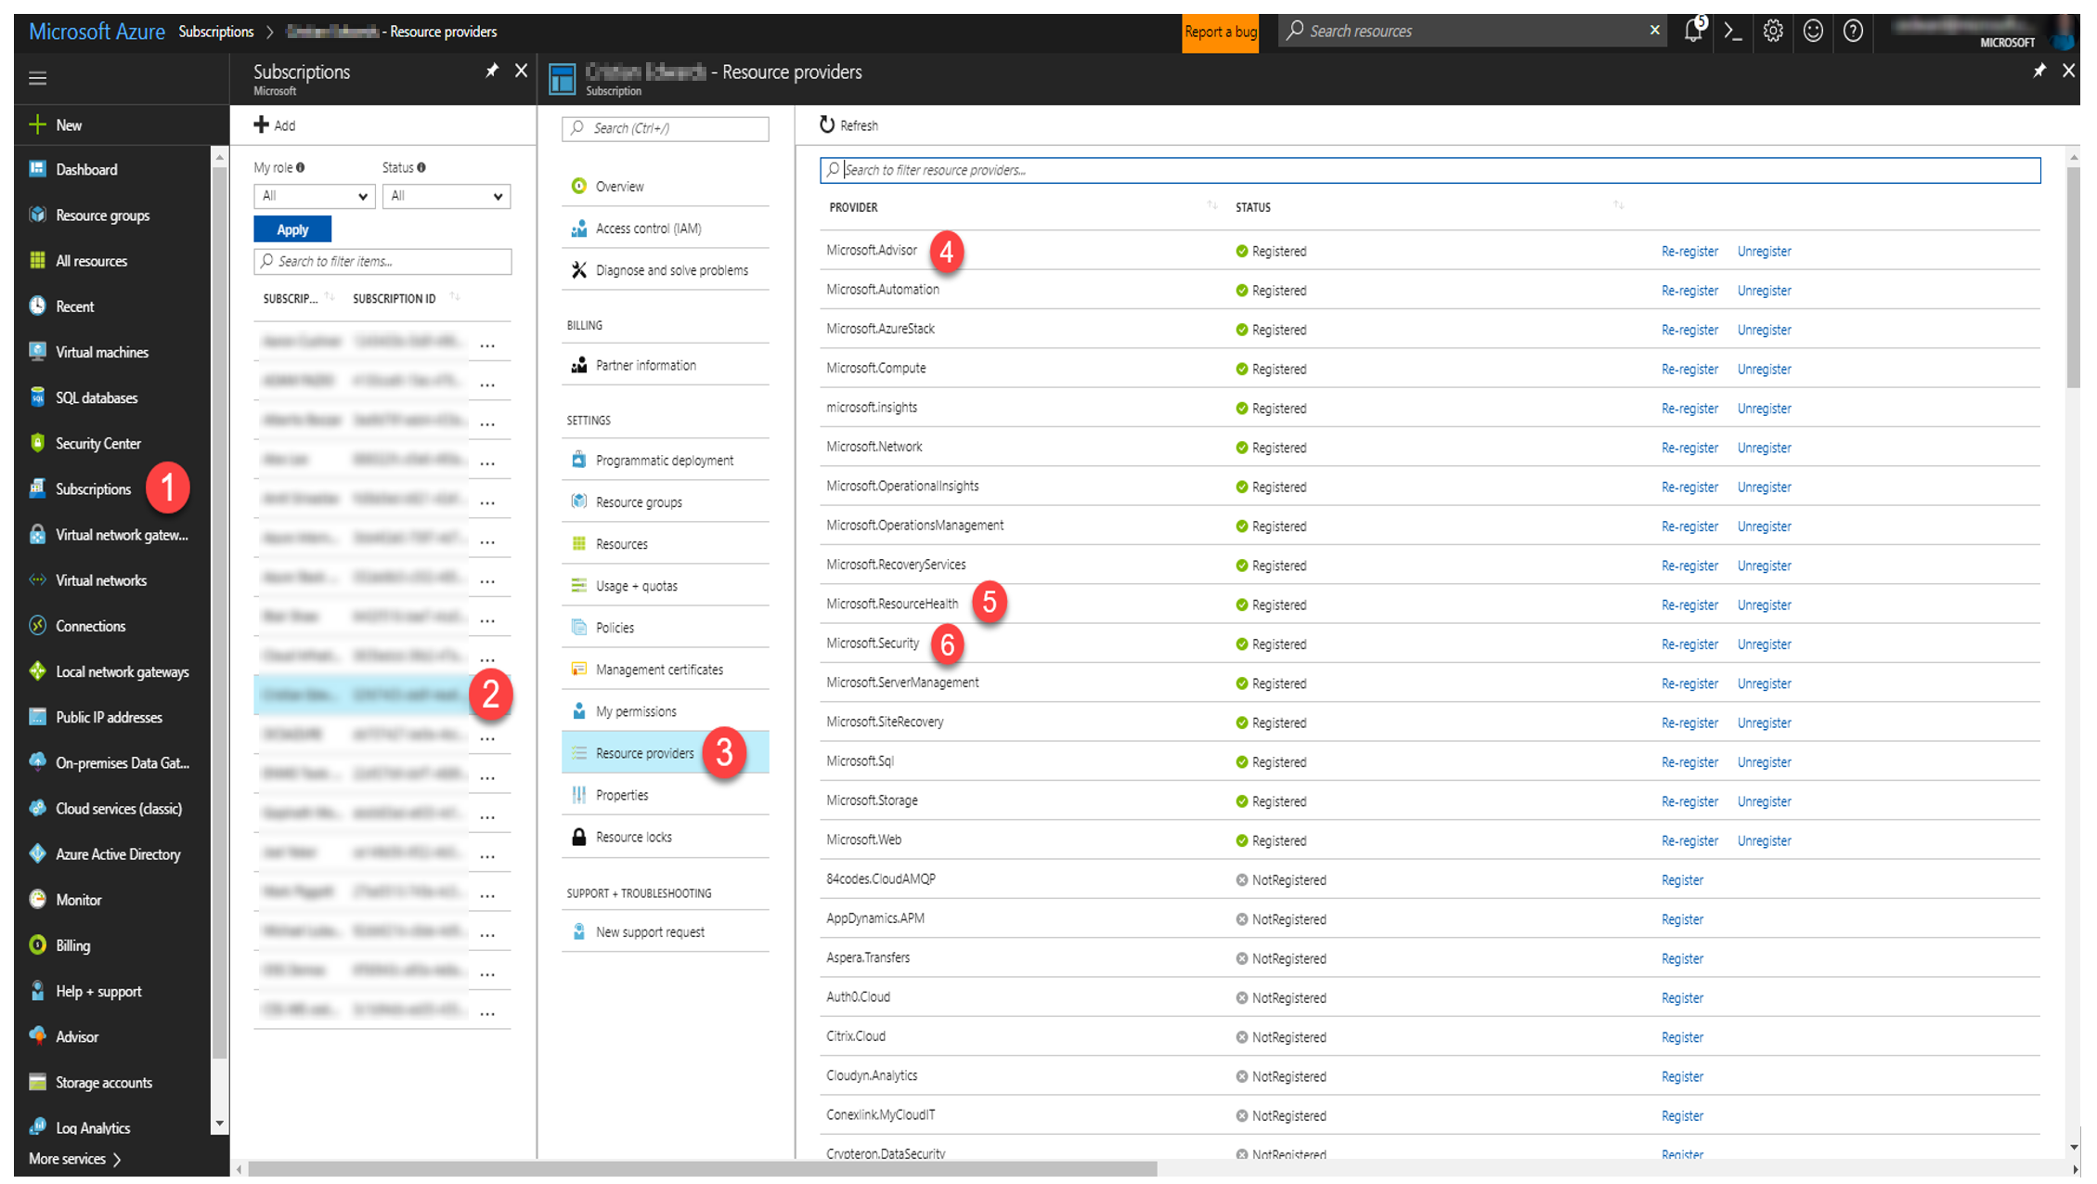Click in the Search resources field
The image size is (2097, 1184).
click(1471, 31)
